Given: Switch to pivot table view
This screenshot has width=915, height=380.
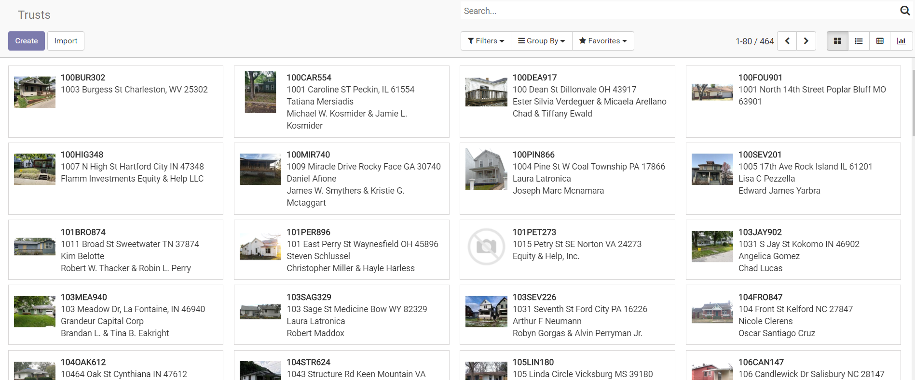Looking at the screenshot, I should [x=880, y=41].
